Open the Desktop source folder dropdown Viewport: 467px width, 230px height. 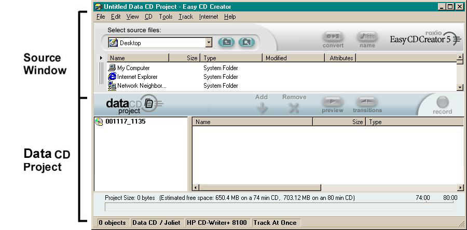coord(209,43)
